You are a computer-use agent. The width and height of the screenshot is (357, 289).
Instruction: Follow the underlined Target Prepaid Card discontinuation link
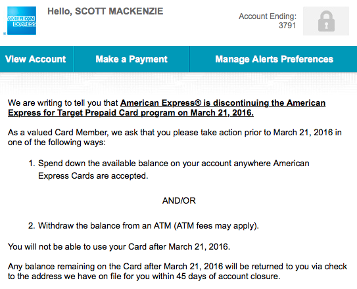coord(166,108)
